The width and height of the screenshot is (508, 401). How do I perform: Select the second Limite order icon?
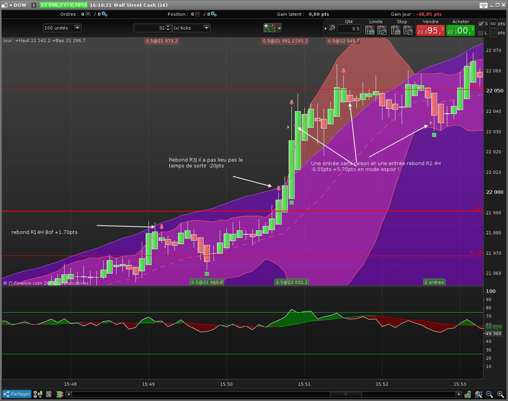(382, 30)
